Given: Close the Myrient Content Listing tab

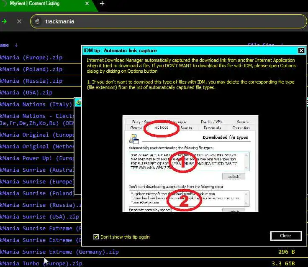Looking at the screenshot, I should pos(87,3).
